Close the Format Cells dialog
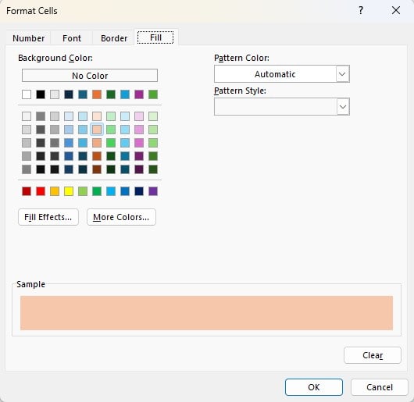This screenshot has height=402, width=414. click(x=396, y=11)
